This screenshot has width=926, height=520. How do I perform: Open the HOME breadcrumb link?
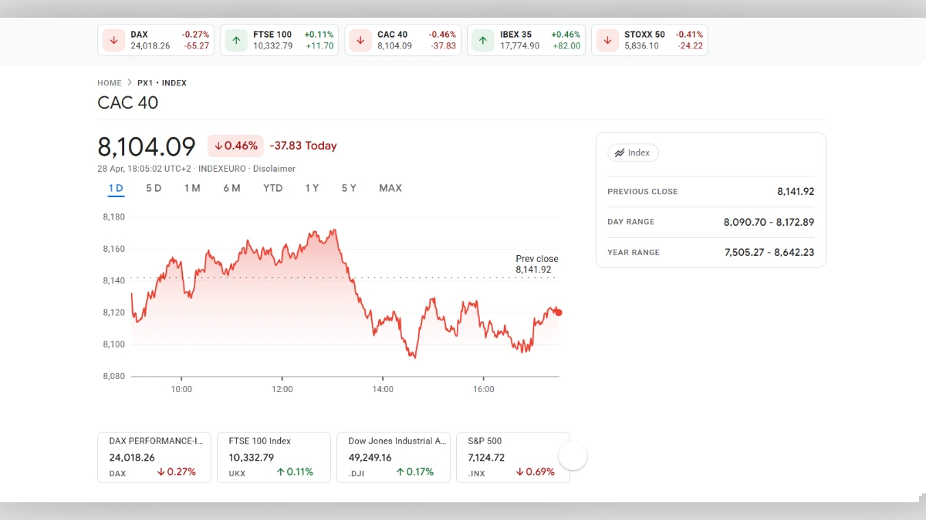(109, 82)
